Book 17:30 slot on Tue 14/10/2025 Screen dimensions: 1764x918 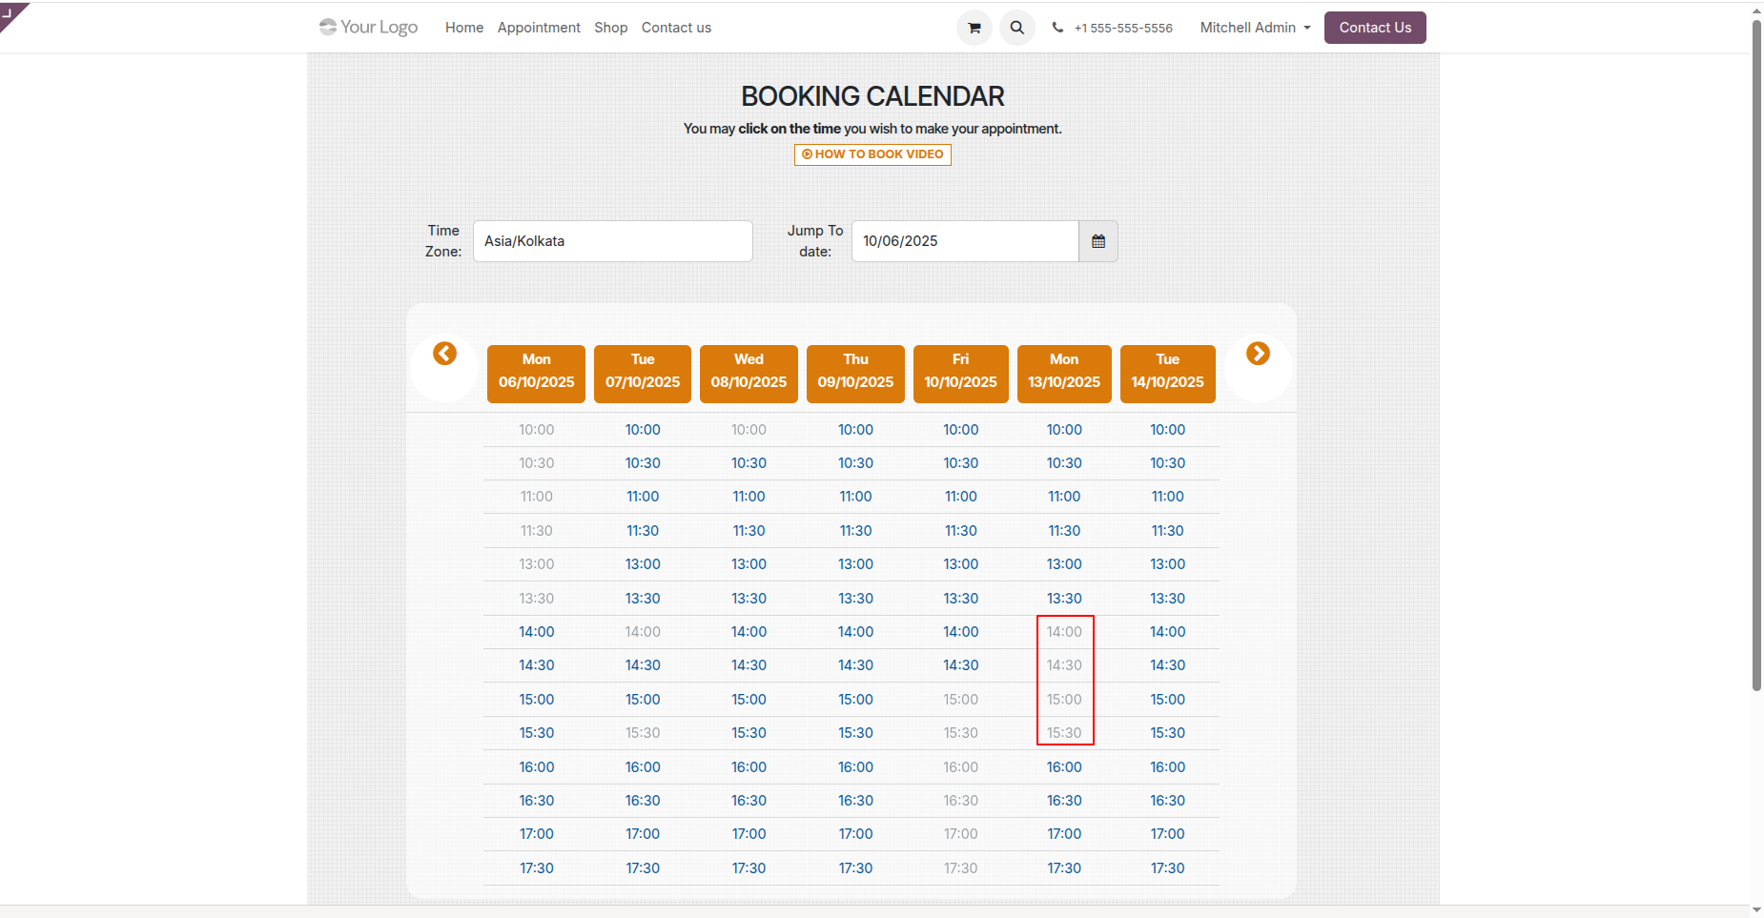pyautogui.click(x=1167, y=868)
